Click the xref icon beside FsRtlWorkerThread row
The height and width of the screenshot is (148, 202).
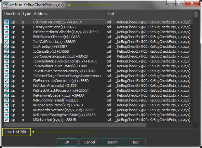[7, 37]
